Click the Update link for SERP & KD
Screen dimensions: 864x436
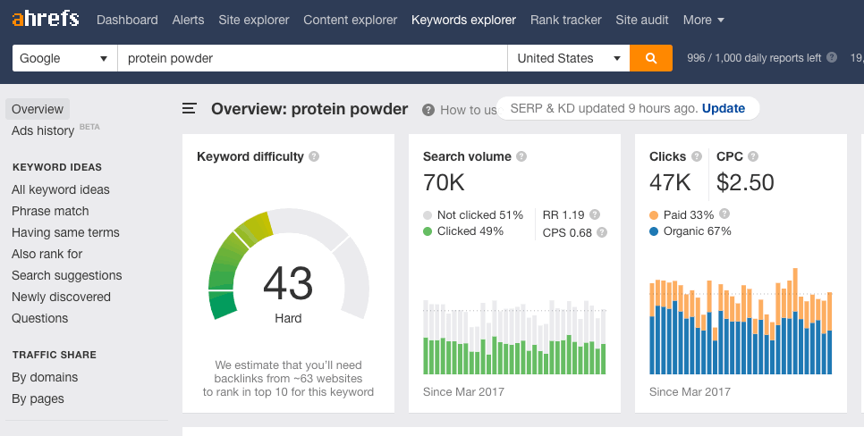point(723,108)
